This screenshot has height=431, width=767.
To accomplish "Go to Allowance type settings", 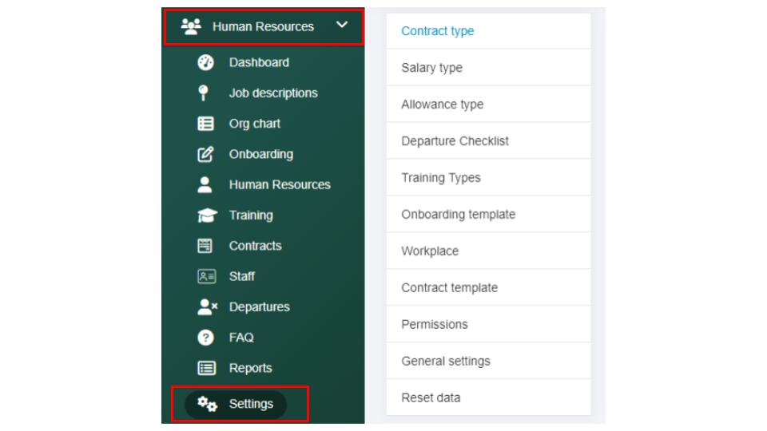I will pyautogui.click(x=442, y=105).
